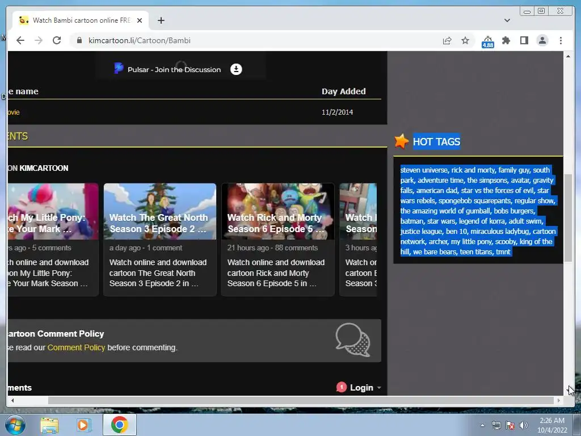This screenshot has width=581, height=436.
Task: Open the Action Center flag icon
Action: coord(510,425)
